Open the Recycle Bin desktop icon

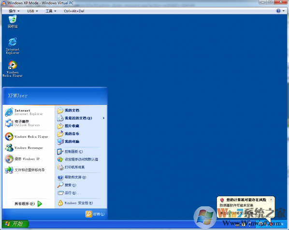coord(13,22)
